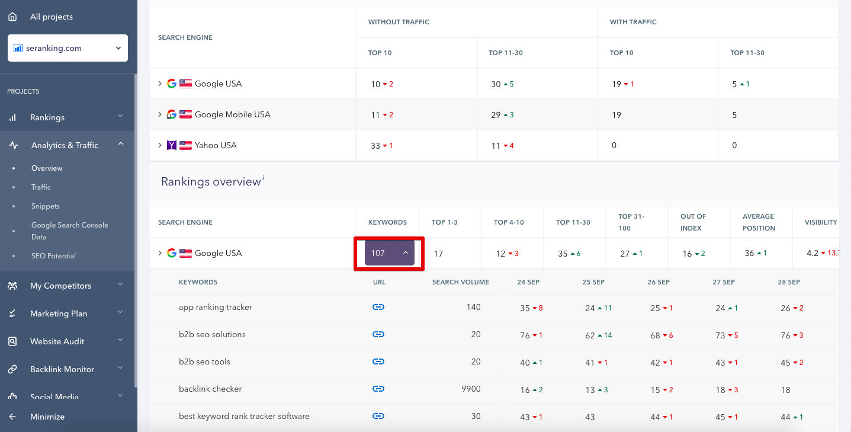This screenshot has height=432, width=851.
Task: Select keyword 'b2b seo tools'
Action: tap(204, 361)
